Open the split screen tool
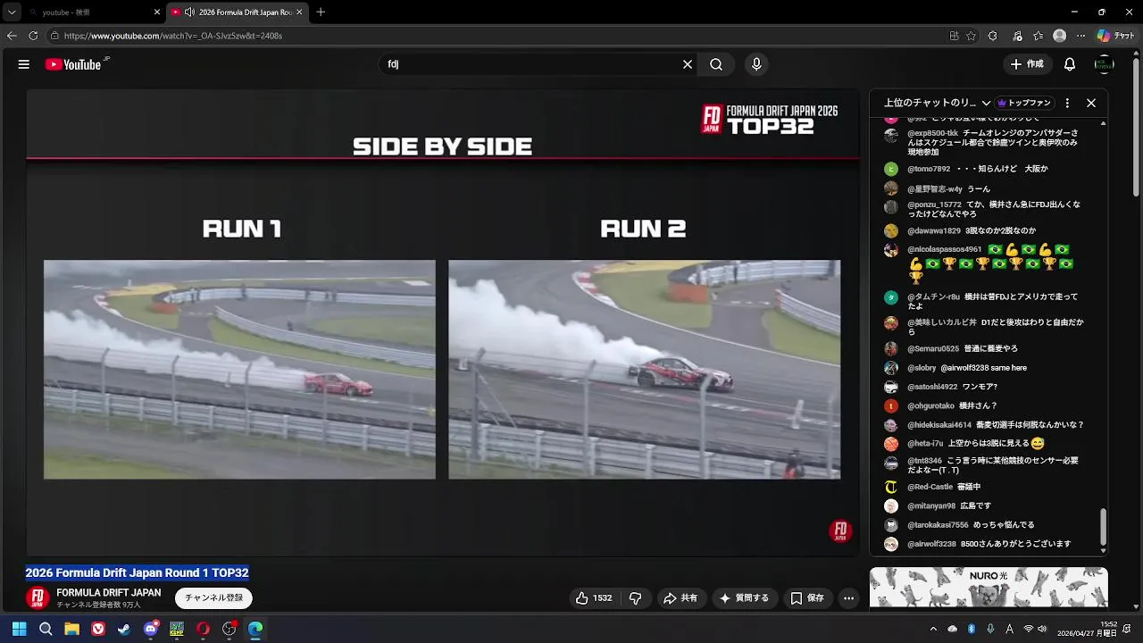The image size is (1143, 643). (x=954, y=36)
